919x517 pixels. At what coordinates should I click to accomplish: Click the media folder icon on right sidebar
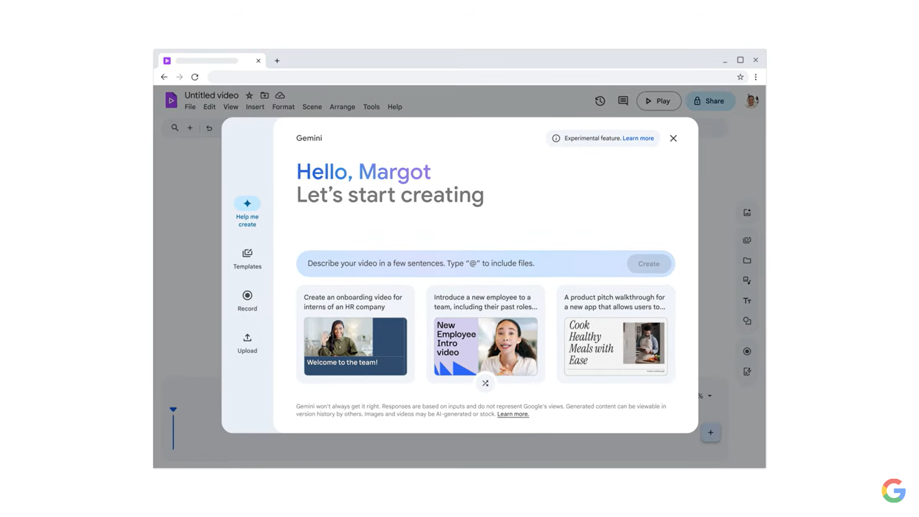747,260
